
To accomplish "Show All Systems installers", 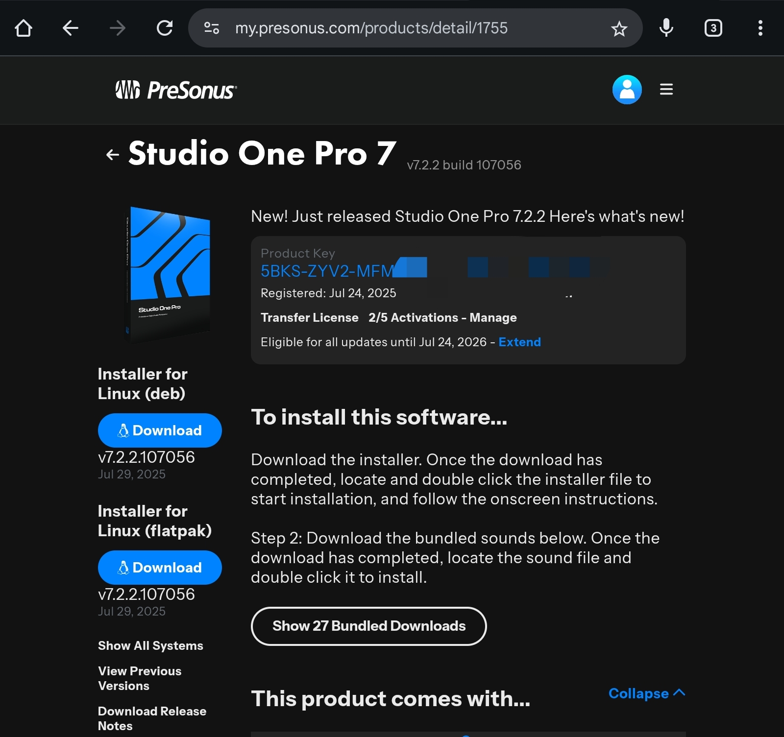I will [x=150, y=646].
